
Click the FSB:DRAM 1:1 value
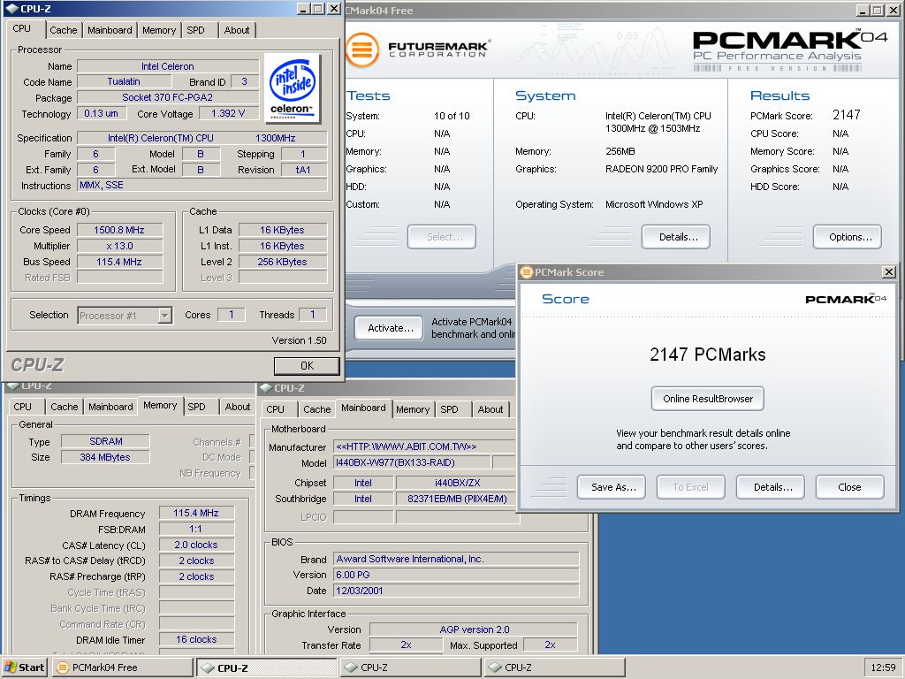point(196,529)
